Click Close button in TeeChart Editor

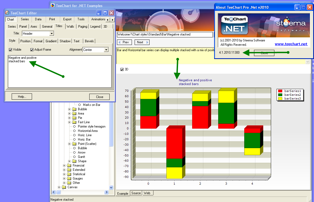point(100,97)
